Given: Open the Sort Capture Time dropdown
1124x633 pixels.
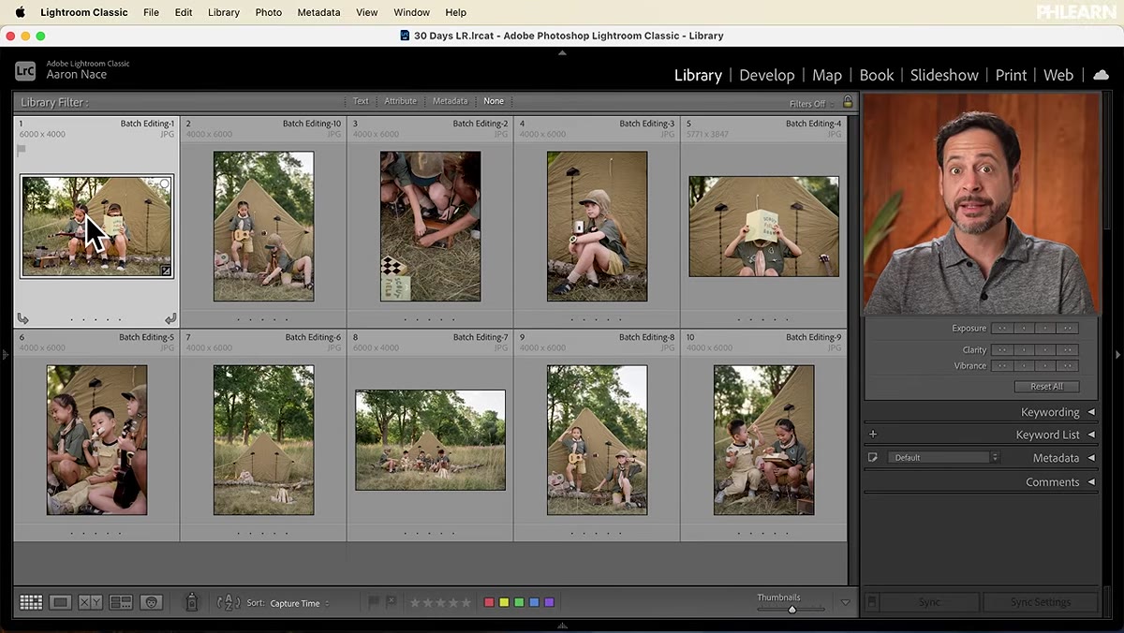Looking at the screenshot, I should [300, 604].
